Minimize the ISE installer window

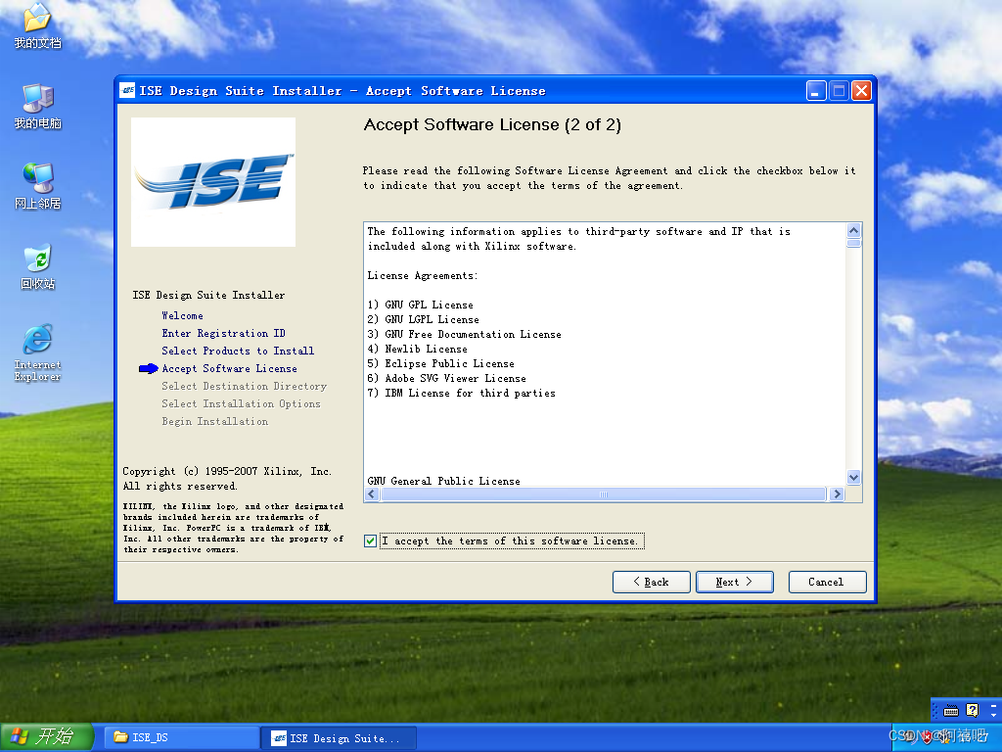[x=816, y=91]
